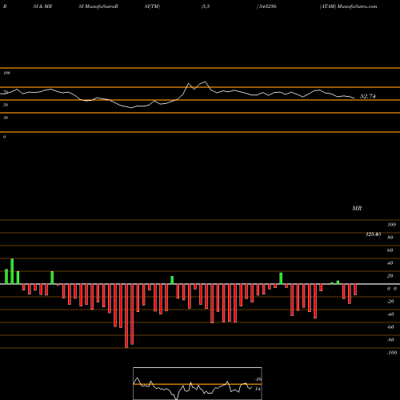Click the '(ATAM) MunafaSutra.com' header text
Image resolution: width=400 pixels, height=400 pixels.
(x=348, y=6)
